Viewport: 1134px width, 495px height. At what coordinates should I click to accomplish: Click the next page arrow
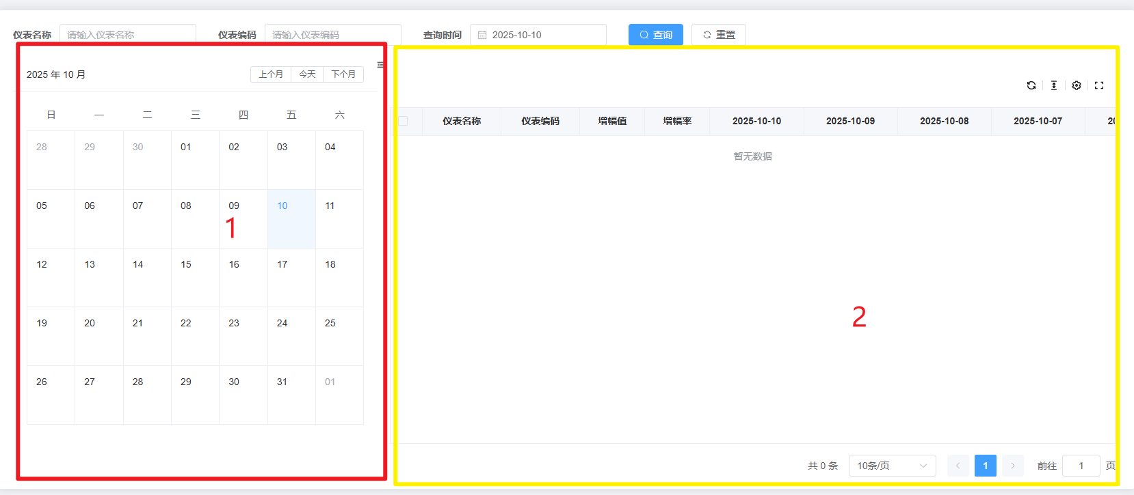click(1013, 466)
